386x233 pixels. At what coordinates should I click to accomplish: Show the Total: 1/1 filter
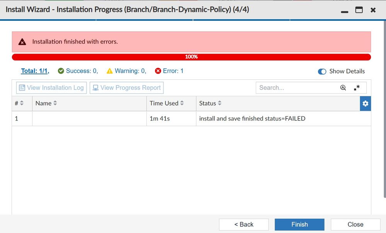pyautogui.click(x=35, y=71)
